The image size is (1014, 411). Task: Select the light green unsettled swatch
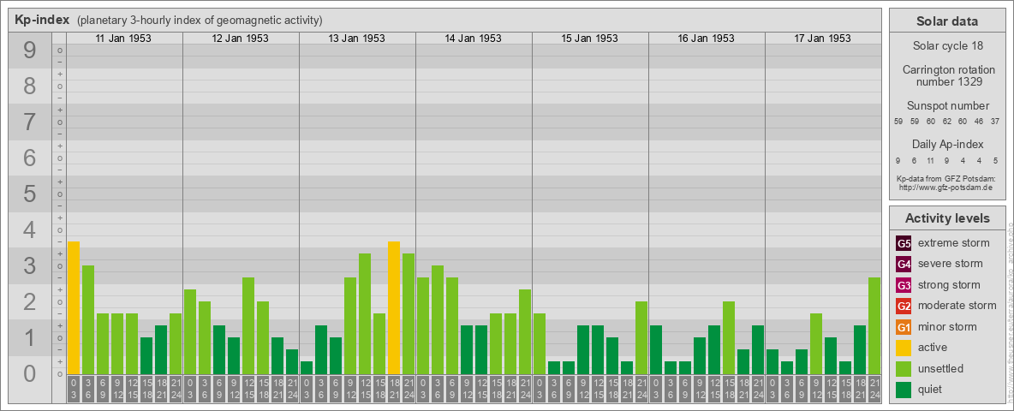pyautogui.click(x=904, y=368)
